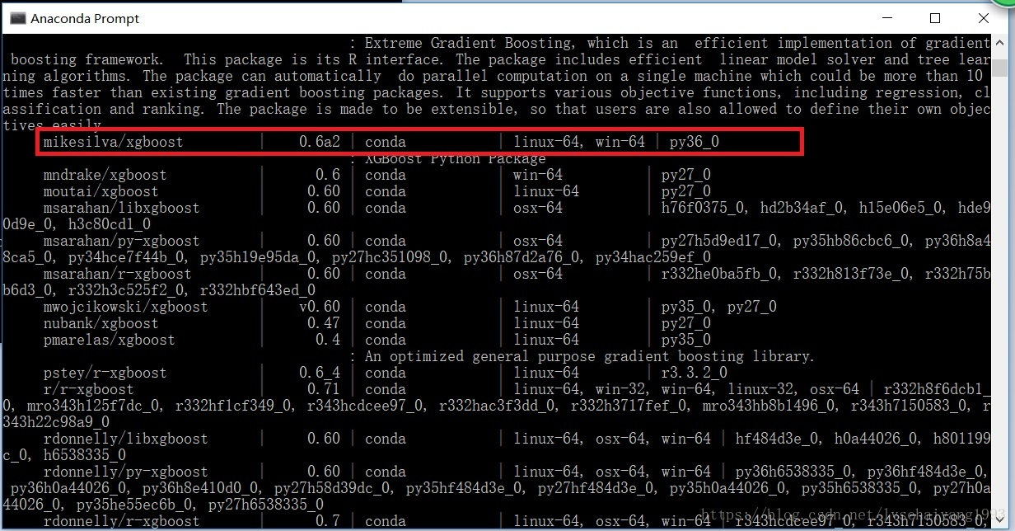Screen dimensions: 1015x531
Task: Maximize the Anaconda Prompt window
Action: [x=935, y=18]
